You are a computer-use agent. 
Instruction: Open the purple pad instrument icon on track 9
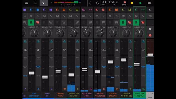click(x=51, y=10)
